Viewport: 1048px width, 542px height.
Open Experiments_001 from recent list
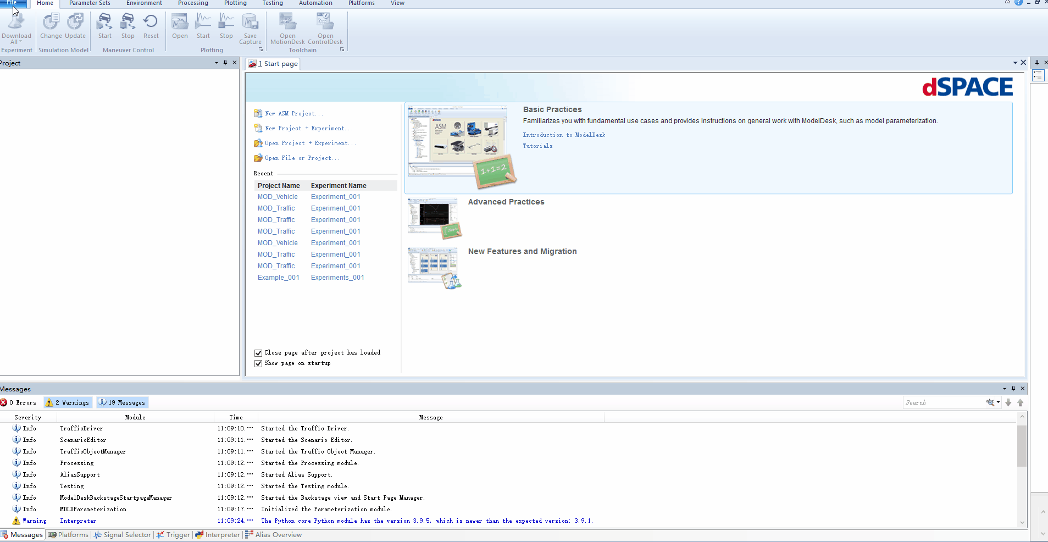[x=337, y=278]
